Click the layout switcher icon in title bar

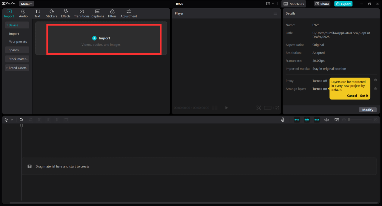tap(268, 4)
